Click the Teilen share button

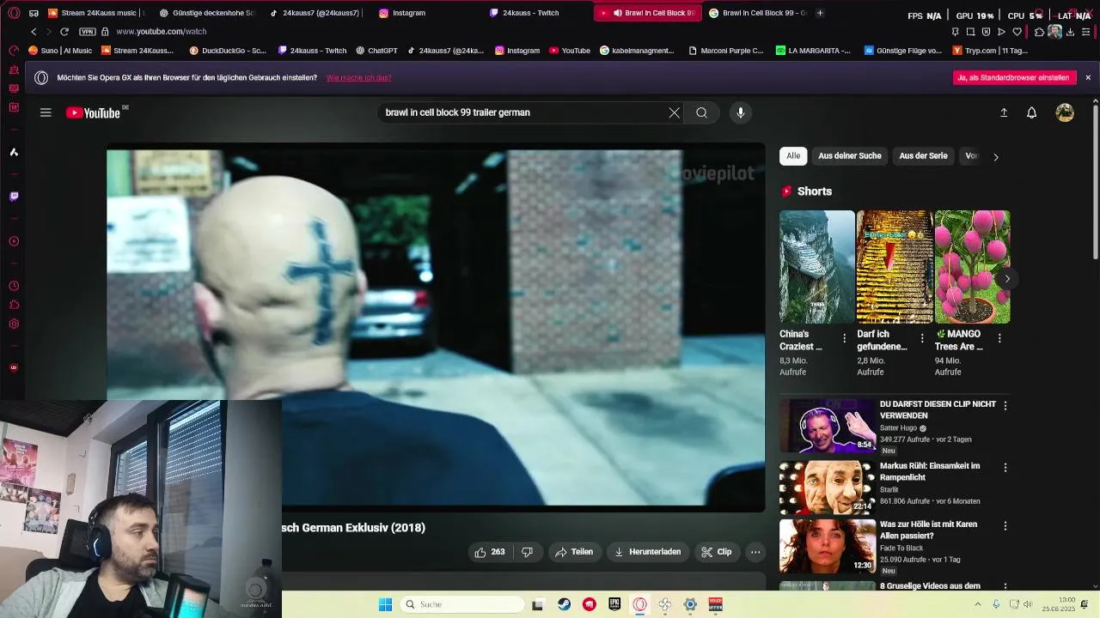[574, 552]
